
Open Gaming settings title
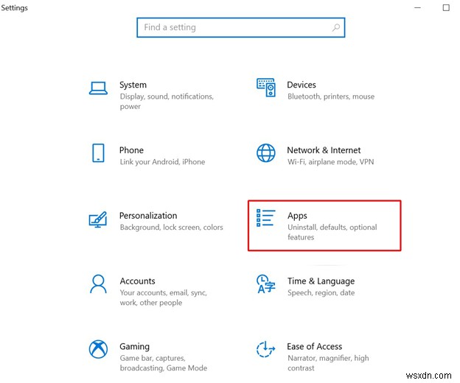135,347
